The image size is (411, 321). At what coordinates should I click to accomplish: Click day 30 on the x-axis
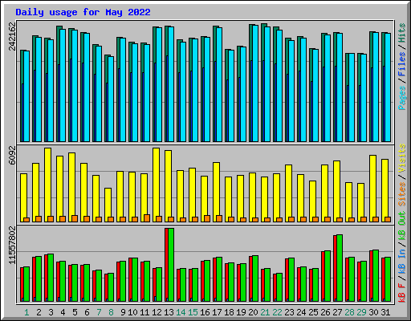point(373,312)
